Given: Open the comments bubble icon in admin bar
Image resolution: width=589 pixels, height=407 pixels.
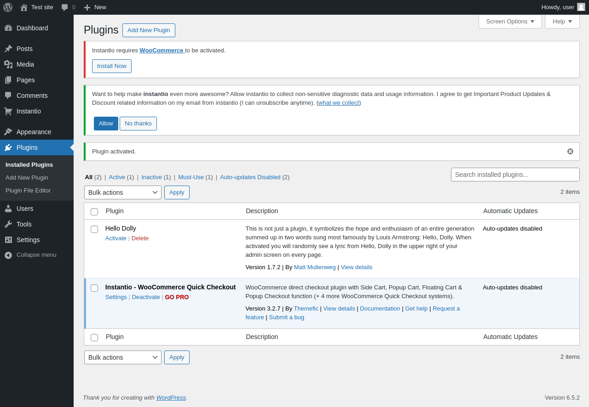Looking at the screenshot, I should (x=65, y=7).
